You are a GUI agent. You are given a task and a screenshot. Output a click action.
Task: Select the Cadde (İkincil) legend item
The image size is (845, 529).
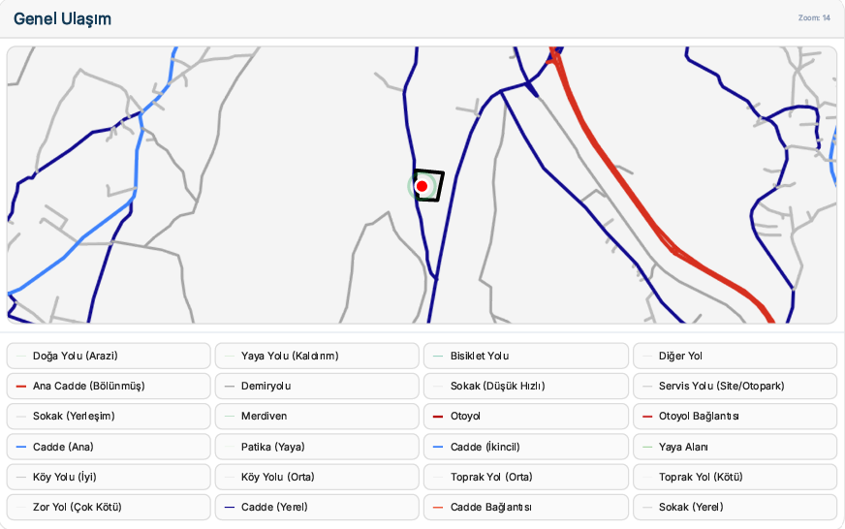tap(526, 447)
